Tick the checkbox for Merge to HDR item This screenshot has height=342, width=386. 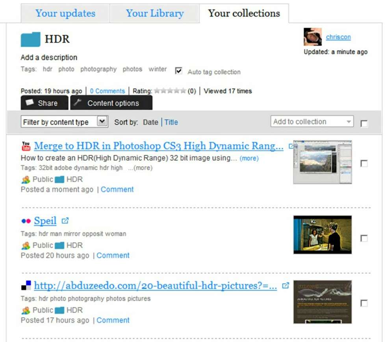pyautogui.click(x=364, y=164)
